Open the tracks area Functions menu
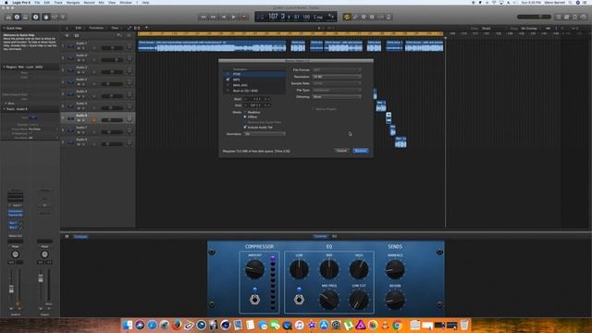Viewport: 592px width, 333px height. [x=96, y=28]
